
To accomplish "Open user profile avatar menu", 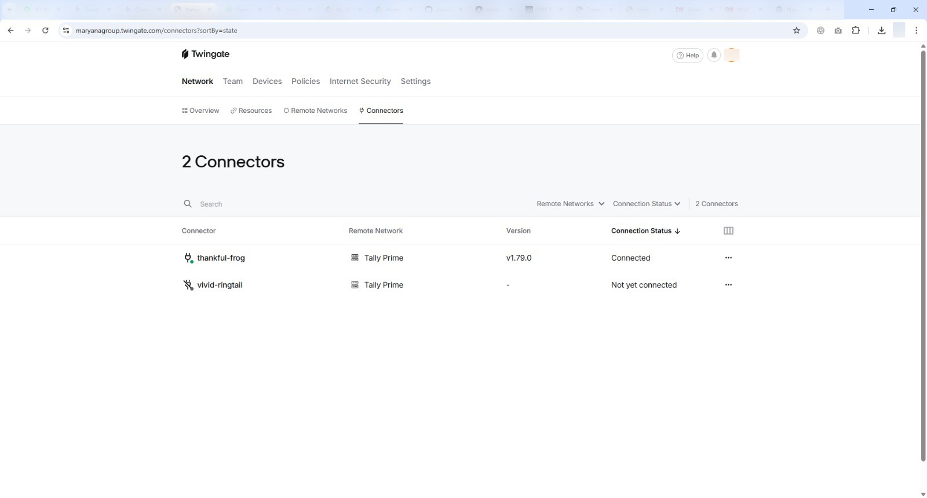I will (732, 55).
